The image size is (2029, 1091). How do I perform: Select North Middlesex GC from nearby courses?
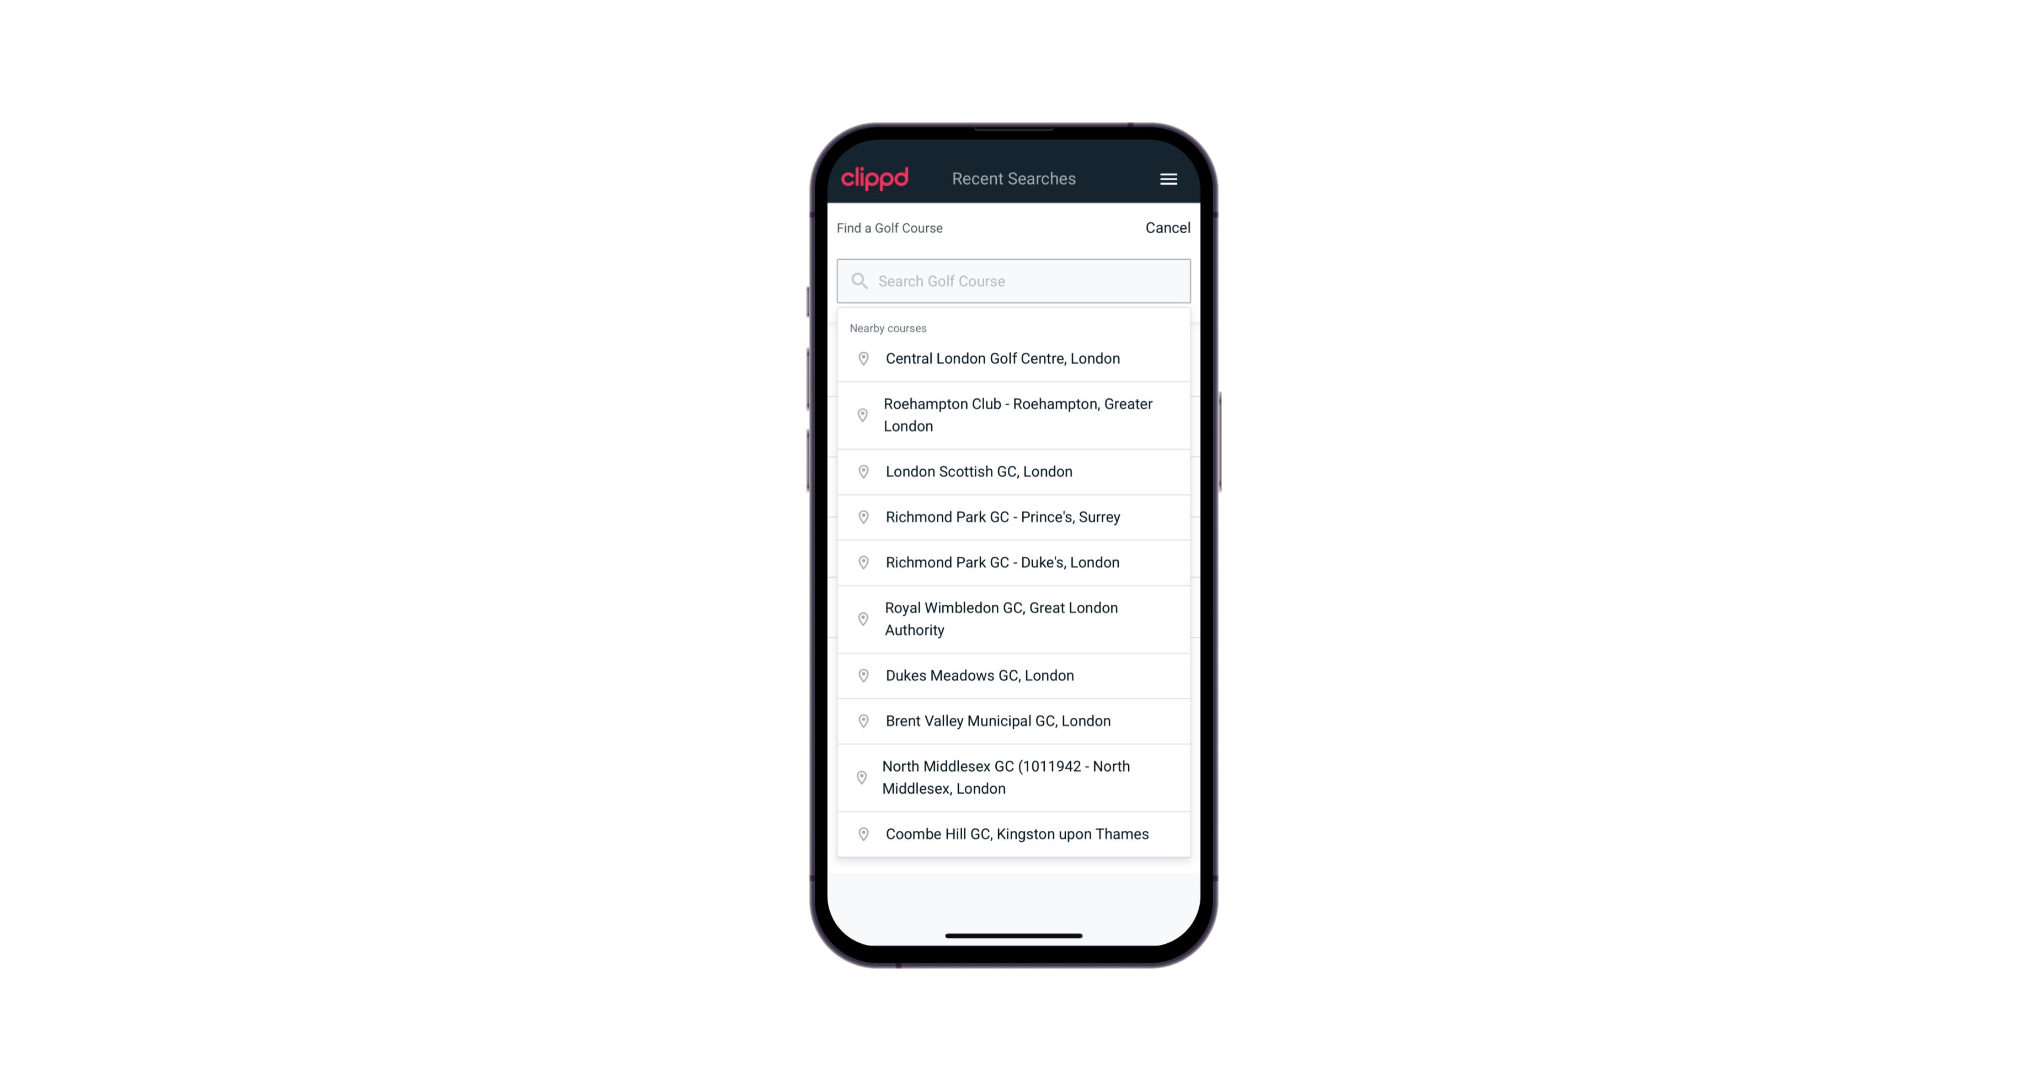pyautogui.click(x=1013, y=777)
